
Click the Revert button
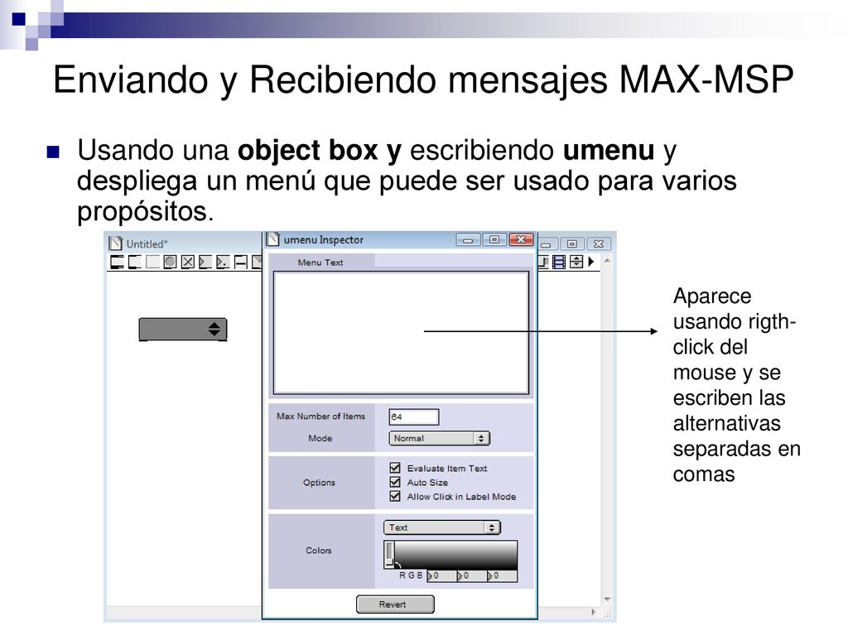(x=395, y=604)
